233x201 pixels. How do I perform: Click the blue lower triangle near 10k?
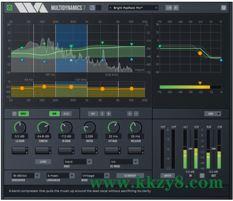click(131, 59)
